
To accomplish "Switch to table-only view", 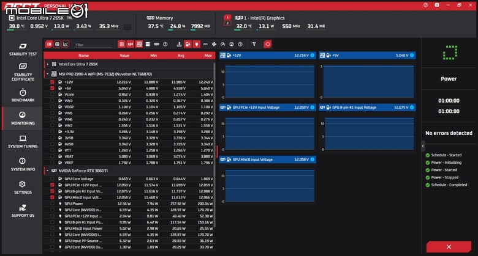I will (x=57, y=45).
